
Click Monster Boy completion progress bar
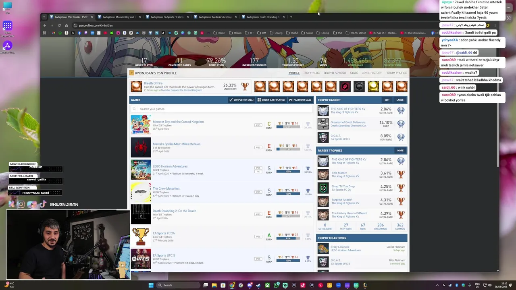click(288, 126)
